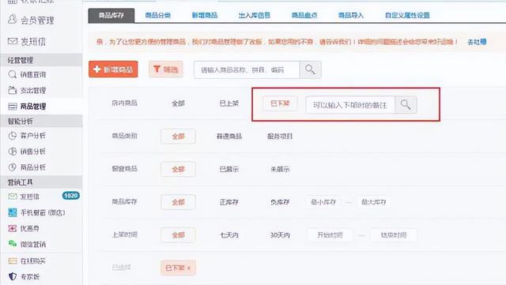Select 已上架 filter option
Image resolution: width=506 pixels, height=285 pixels.
229,103
